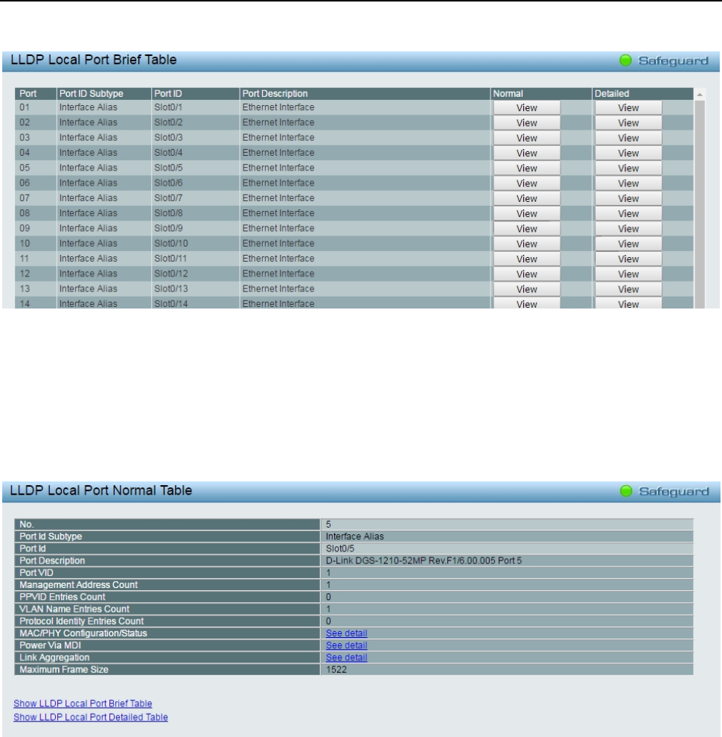Click the Port ID column header
Screen dimensions: 722x737
point(195,94)
